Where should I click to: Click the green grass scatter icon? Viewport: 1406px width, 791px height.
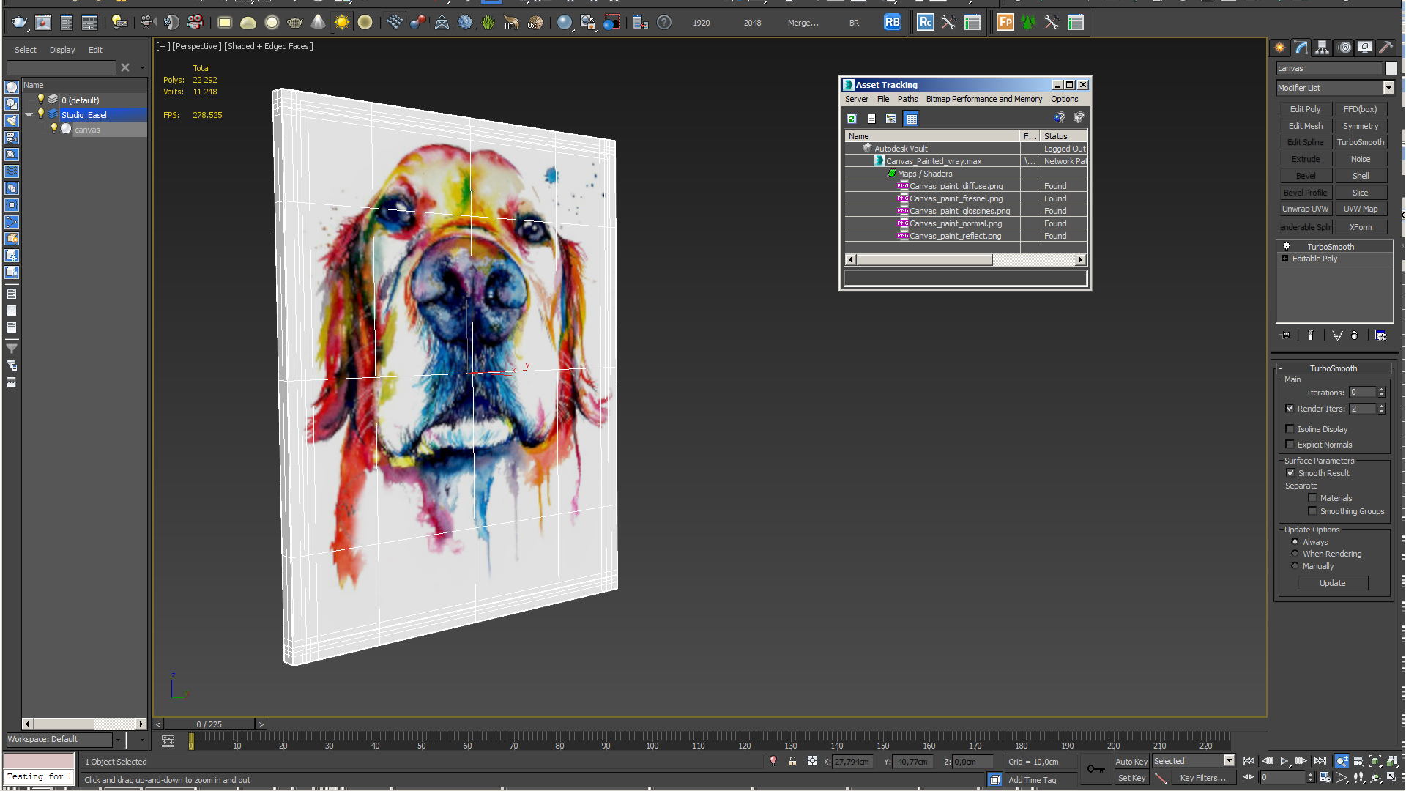(x=488, y=23)
